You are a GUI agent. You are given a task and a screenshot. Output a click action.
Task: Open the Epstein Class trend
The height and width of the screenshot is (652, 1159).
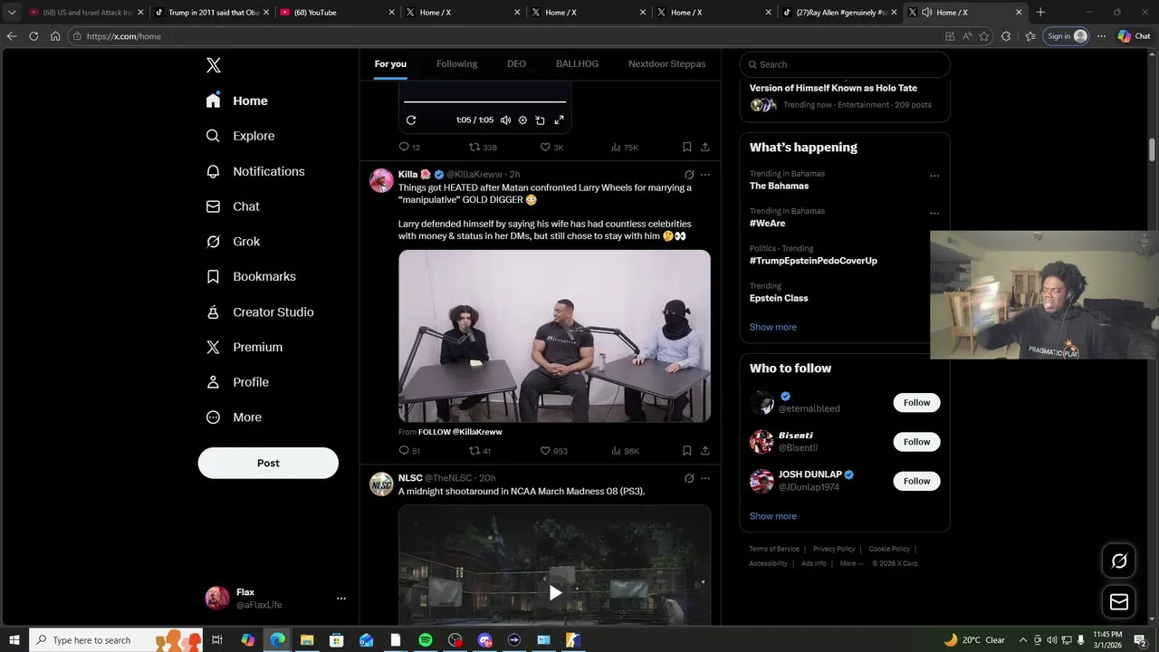tap(779, 298)
